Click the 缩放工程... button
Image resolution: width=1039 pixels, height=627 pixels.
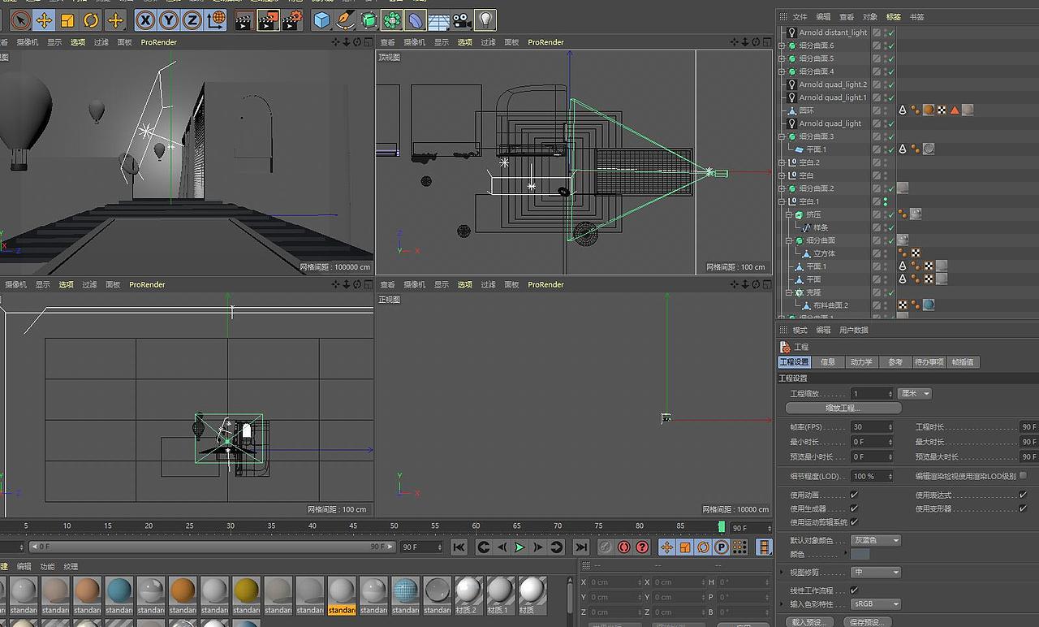[843, 408]
